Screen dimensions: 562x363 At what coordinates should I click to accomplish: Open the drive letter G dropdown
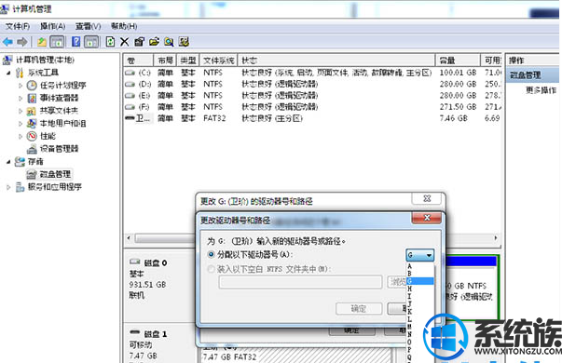click(420, 255)
